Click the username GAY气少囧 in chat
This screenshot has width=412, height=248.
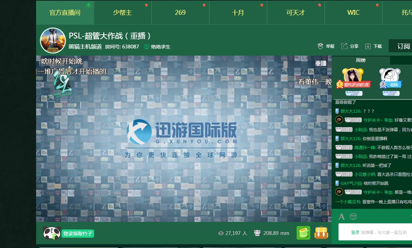[352, 183]
